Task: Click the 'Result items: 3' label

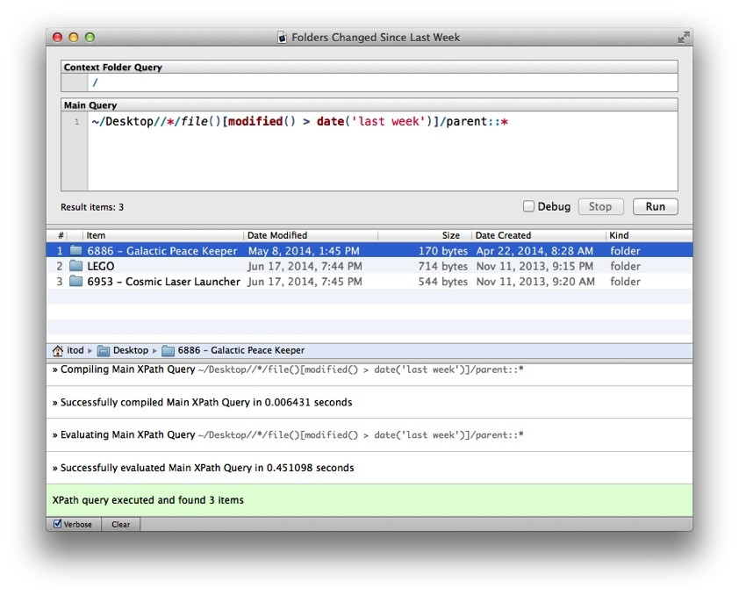Action: [x=92, y=207]
